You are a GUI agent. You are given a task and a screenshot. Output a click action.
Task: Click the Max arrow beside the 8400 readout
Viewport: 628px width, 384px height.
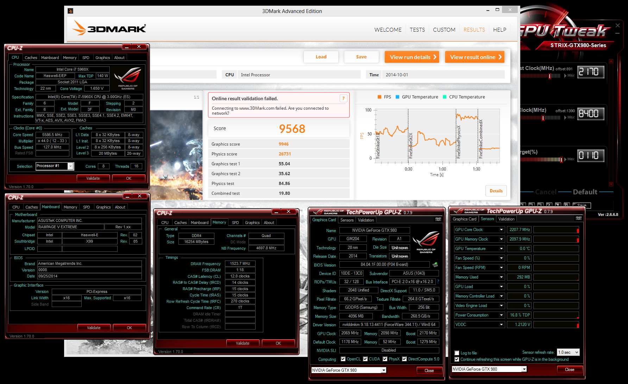[x=565, y=117]
